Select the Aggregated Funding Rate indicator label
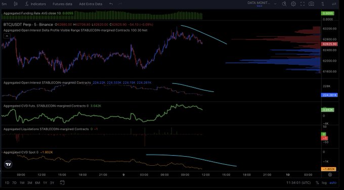The width and height of the screenshot is (344, 190). pyautogui.click(x=32, y=13)
